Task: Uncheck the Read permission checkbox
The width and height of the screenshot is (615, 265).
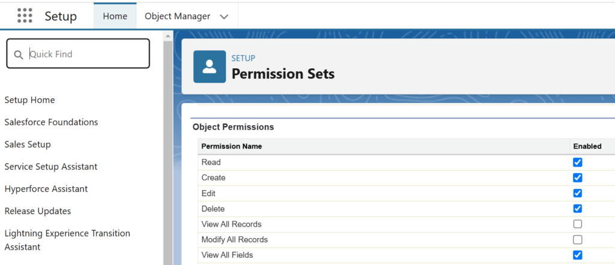Action: [x=577, y=162]
